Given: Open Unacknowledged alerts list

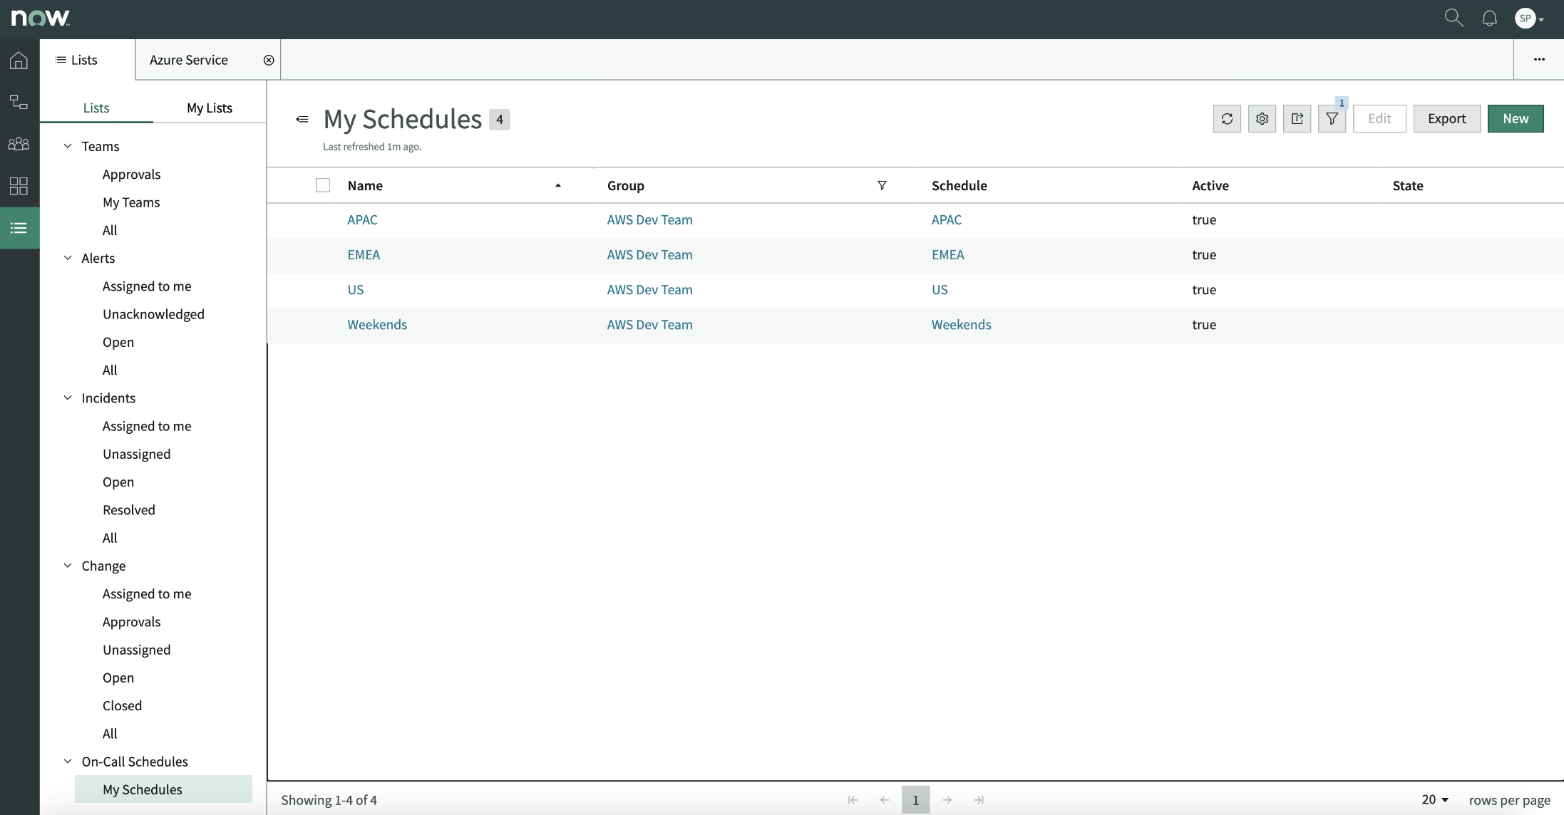Looking at the screenshot, I should tap(153, 314).
